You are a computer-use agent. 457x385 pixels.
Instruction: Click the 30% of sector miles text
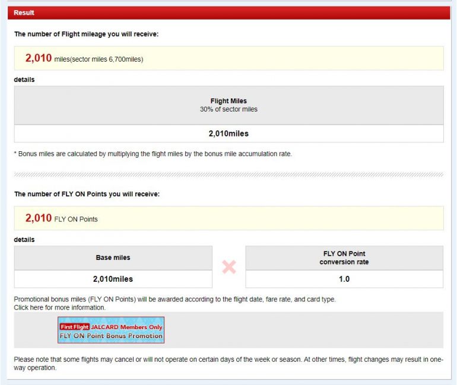point(228,109)
